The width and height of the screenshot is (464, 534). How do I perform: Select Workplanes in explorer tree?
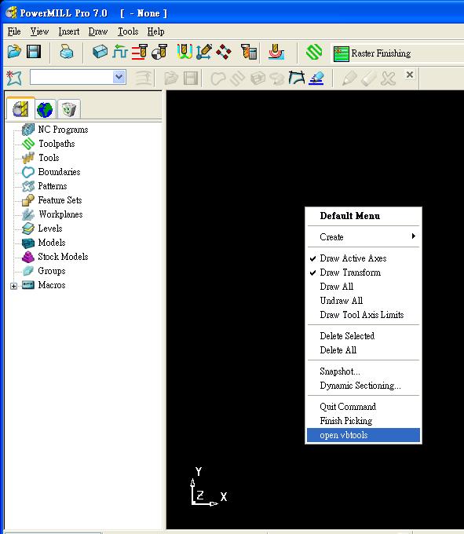pos(60,214)
